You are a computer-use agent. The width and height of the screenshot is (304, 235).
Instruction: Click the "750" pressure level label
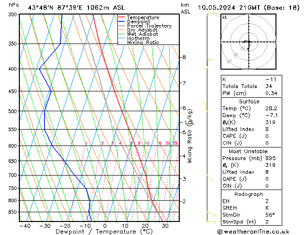tap(14, 188)
